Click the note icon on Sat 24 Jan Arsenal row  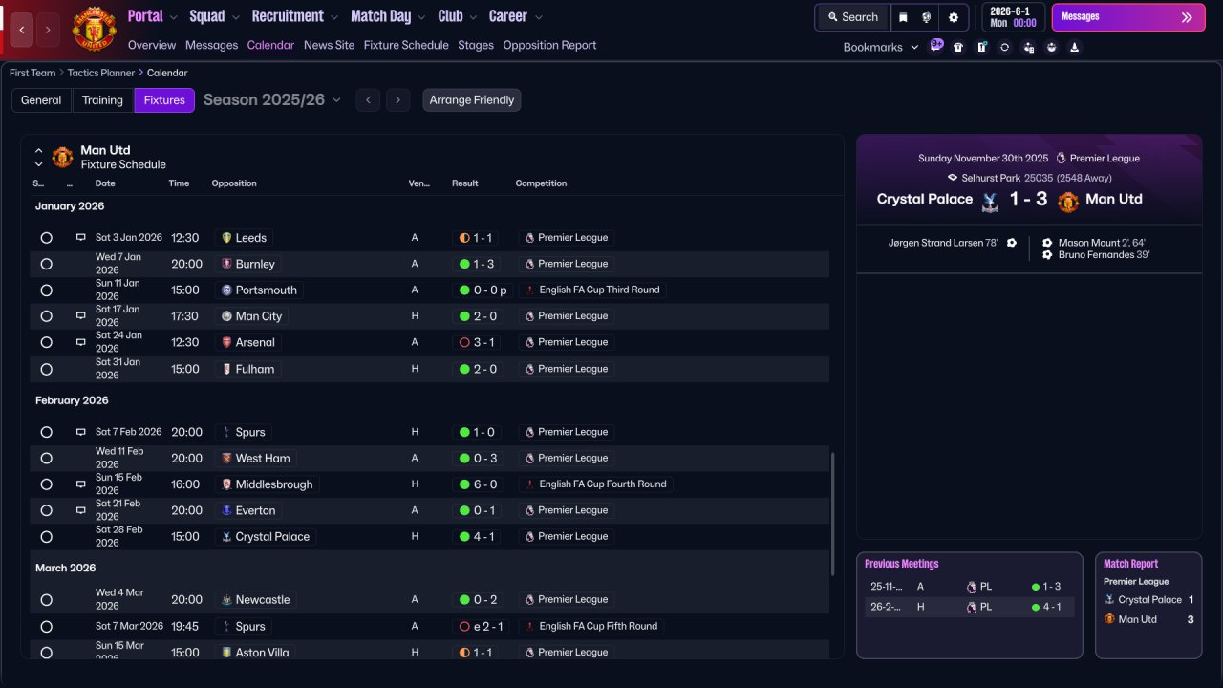(81, 342)
